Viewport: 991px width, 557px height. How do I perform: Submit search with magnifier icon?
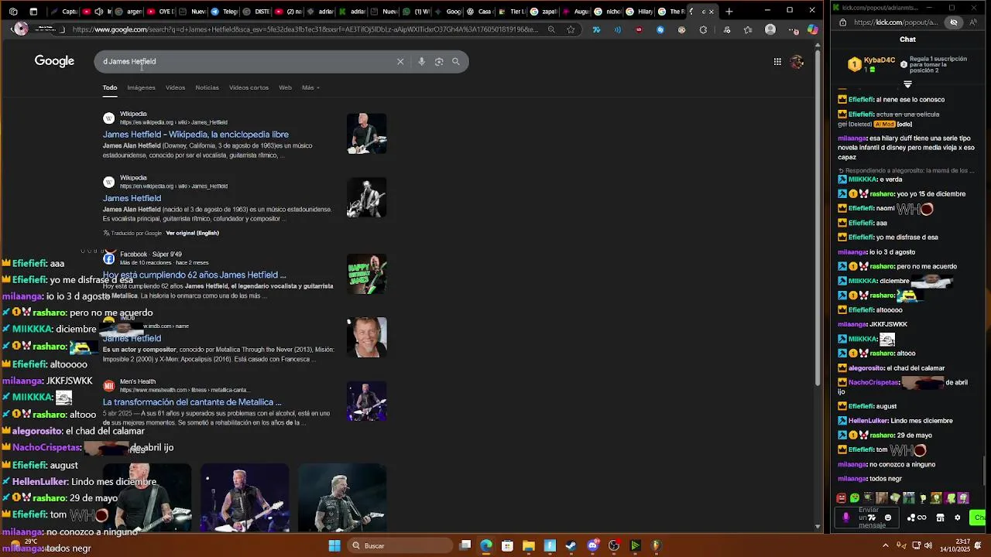[x=456, y=61]
